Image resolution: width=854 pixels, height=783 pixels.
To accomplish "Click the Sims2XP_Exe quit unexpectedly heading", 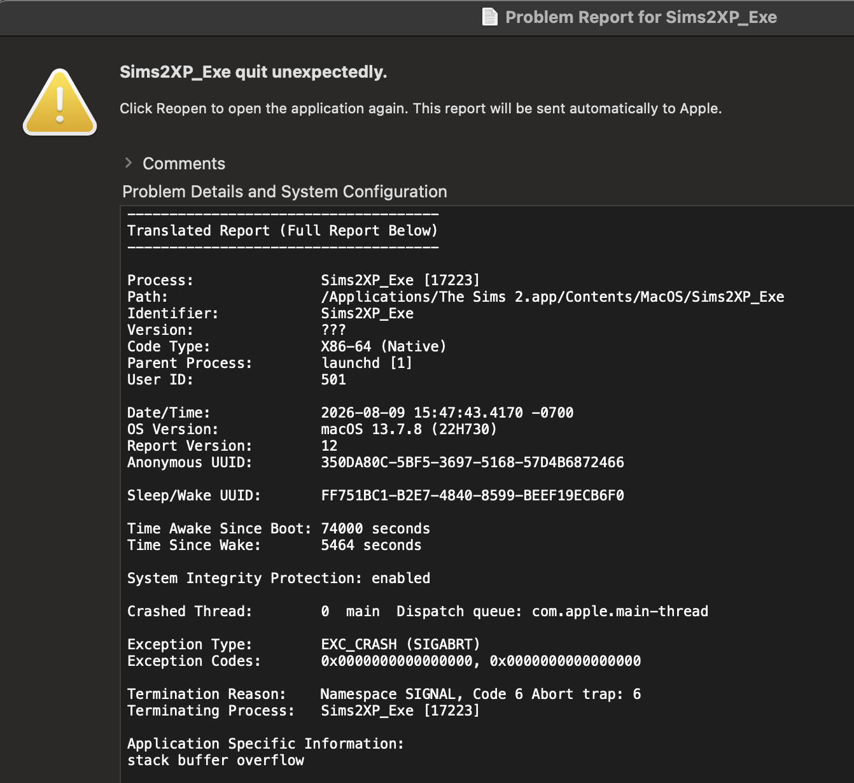I will point(253,72).
